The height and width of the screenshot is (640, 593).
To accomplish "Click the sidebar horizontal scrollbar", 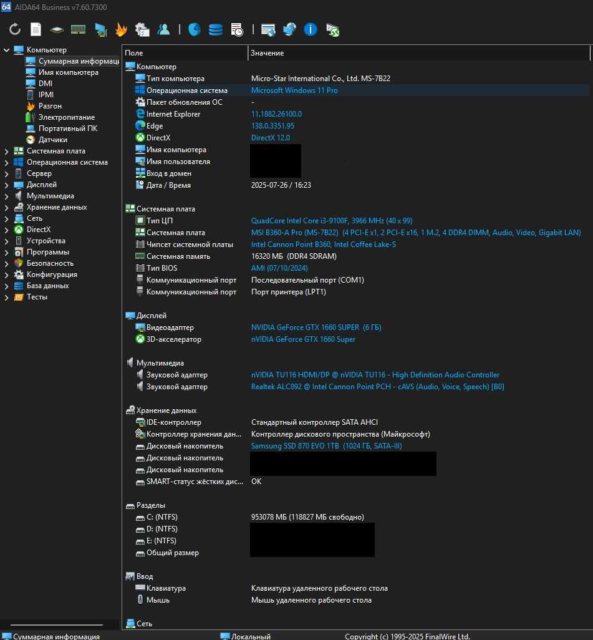I will (57, 624).
